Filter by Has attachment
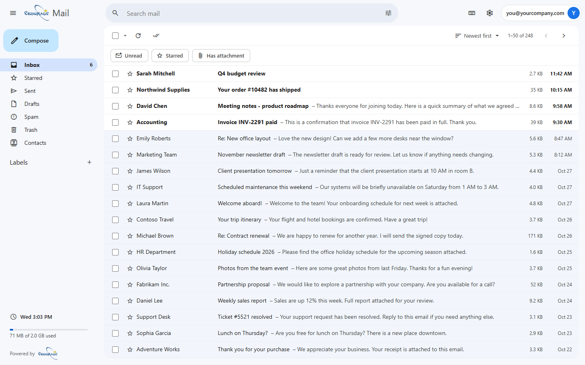The width and height of the screenshot is (585, 365). point(221,56)
